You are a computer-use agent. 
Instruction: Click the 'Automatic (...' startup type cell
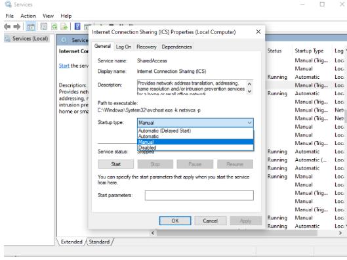coord(311,160)
